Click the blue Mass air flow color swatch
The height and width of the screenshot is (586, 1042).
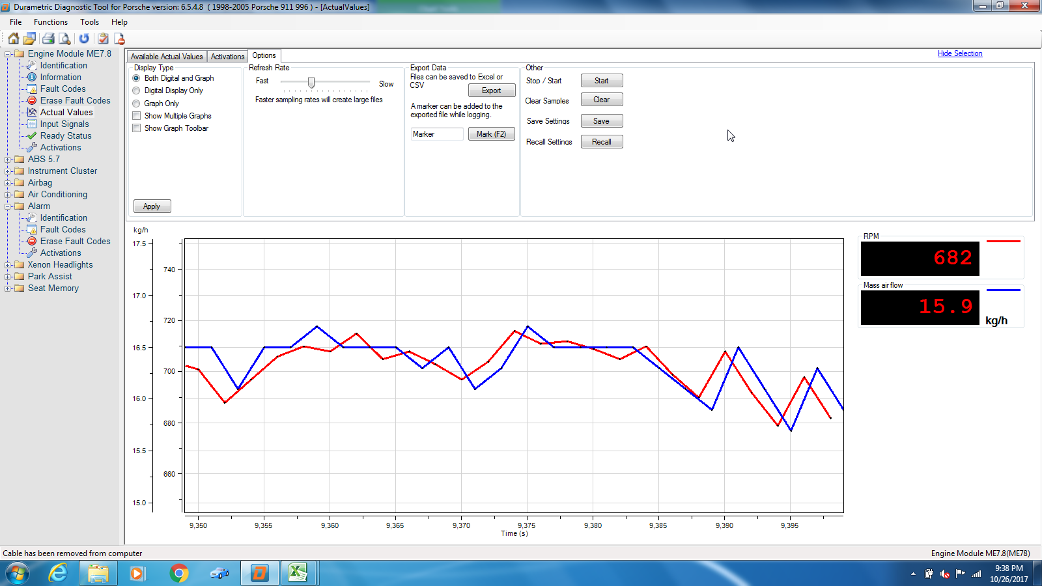click(1003, 290)
